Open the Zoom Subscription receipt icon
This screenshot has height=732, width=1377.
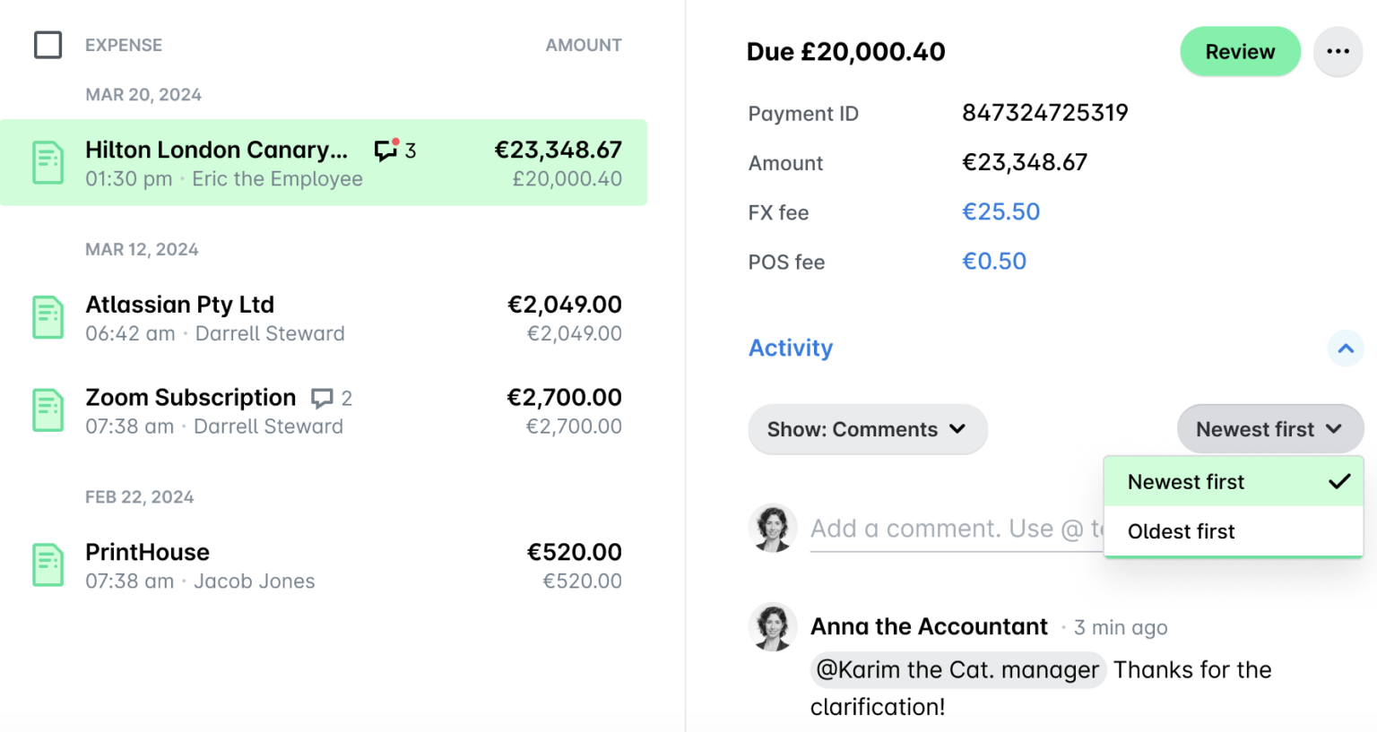[48, 409]
